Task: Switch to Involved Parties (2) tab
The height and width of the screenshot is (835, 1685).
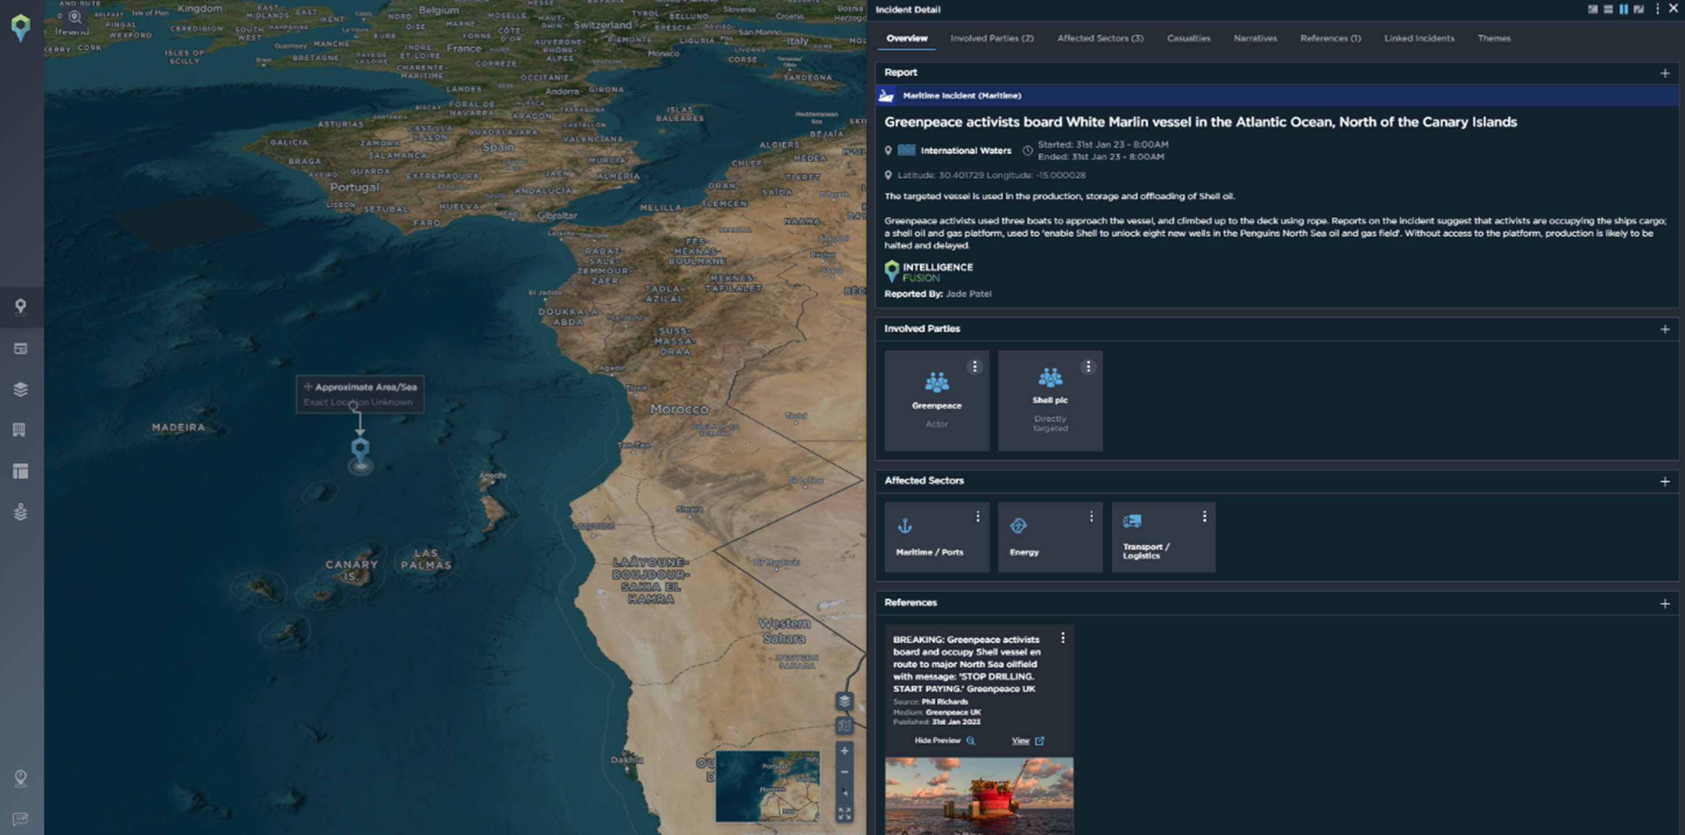Action: (992, 38)
